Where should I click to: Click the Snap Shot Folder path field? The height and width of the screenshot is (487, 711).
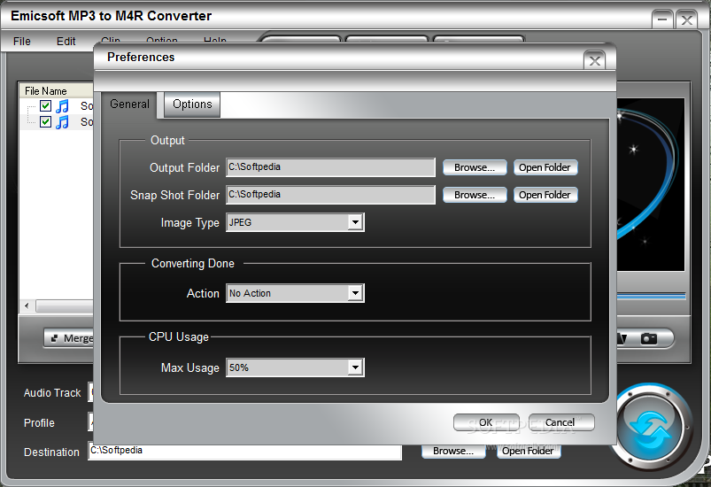(330, 195)
